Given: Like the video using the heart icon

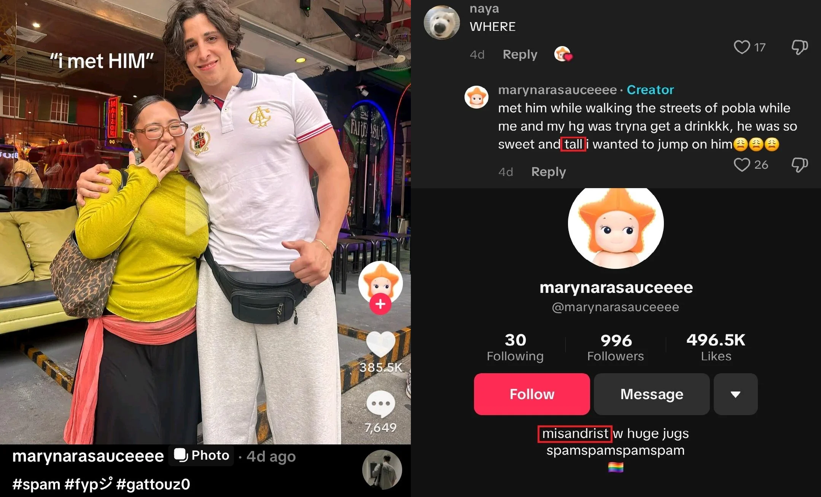Looking at the screenshot, I should pyautogui.click(x=380, y=344).
